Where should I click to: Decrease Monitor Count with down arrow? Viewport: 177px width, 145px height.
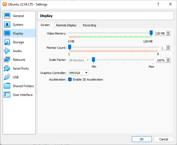tap(168, 49)
